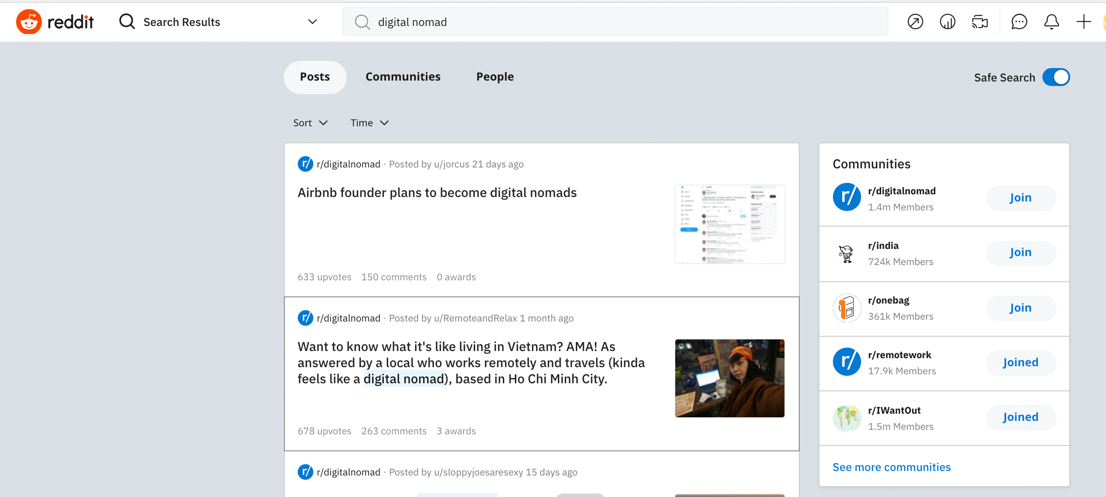Image resolution: width=1106 pixels, height=497 pixels.
Task: Join the r/digitalnomad community
Action: (1020, 197)
